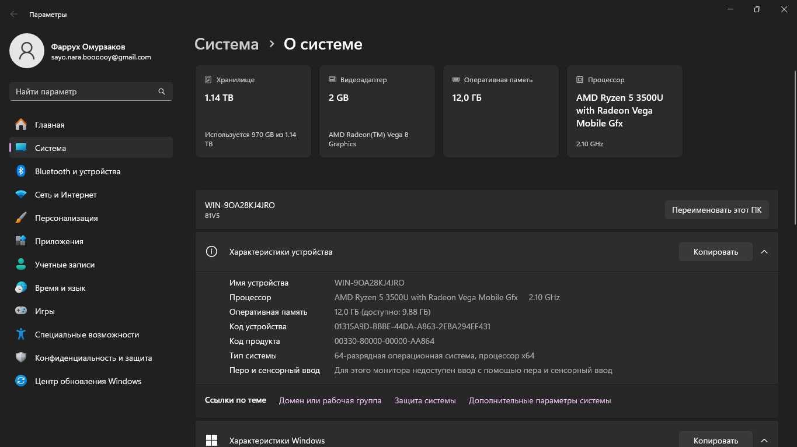The height and width of the screenshot is (447, 797).
Task: Click the Ссылки по теме label
Action: point(235,400)
